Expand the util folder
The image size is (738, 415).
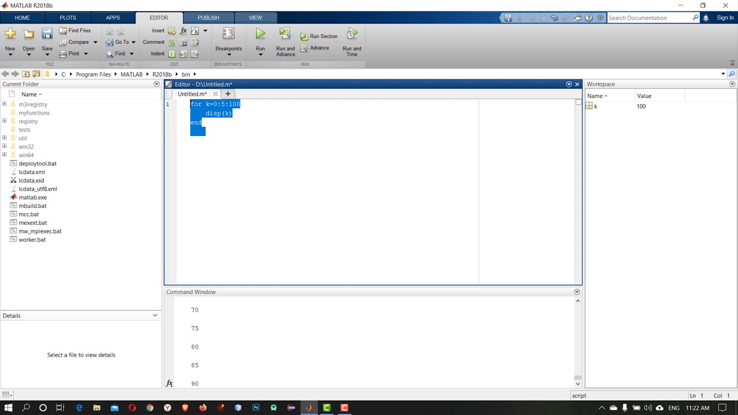5,138
